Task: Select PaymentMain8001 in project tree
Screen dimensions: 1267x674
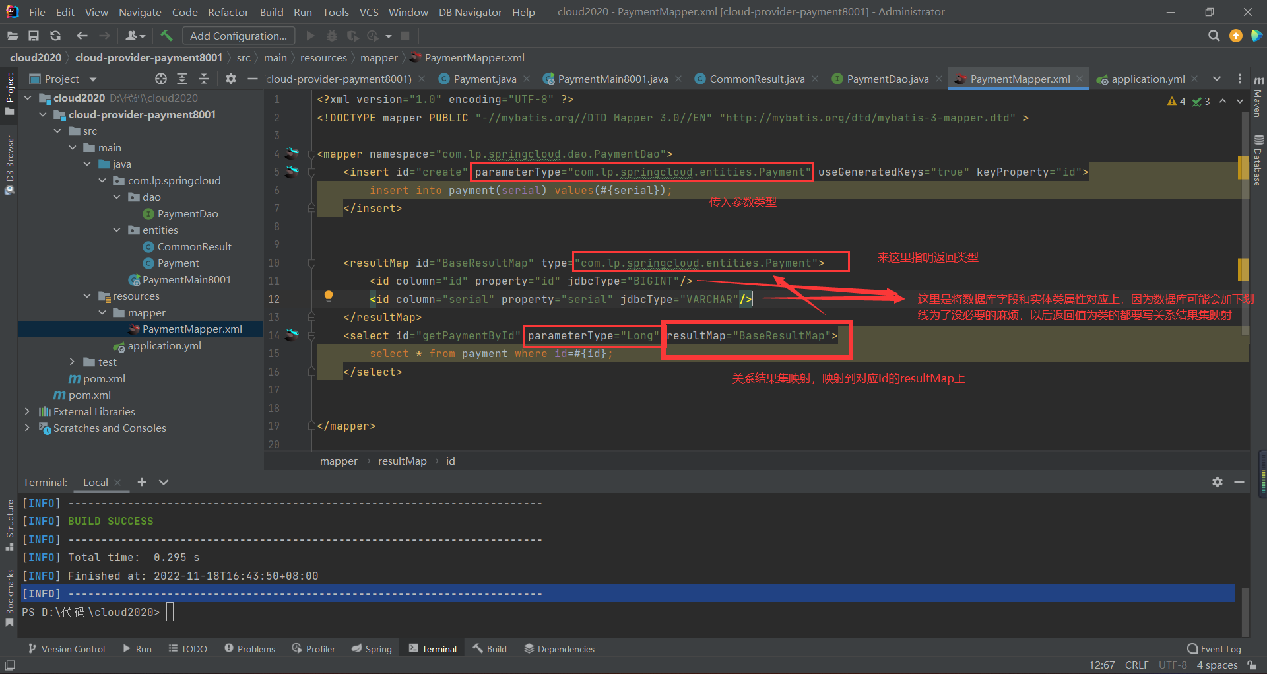Action: click(x=187, y=279)
